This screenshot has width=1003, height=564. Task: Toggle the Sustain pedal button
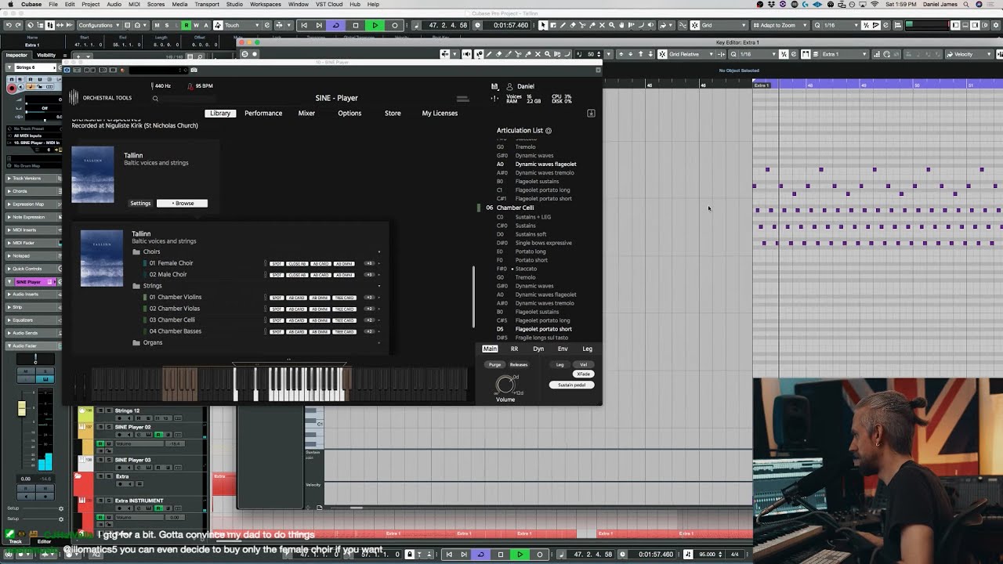[x=571, y=385]
